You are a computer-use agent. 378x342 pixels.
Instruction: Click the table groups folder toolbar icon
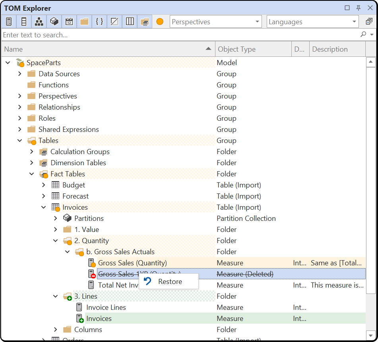point(145,22)
